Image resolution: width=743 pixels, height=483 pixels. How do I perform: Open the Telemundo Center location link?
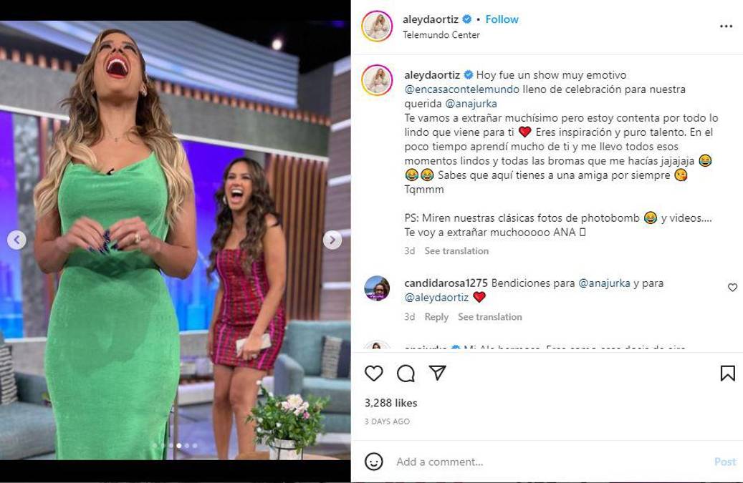tap(441, 34)
